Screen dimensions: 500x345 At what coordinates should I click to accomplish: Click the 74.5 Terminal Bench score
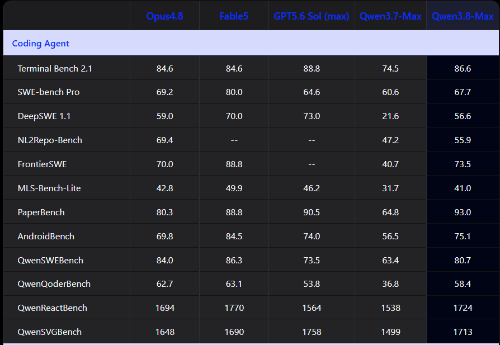tap(390, 69)
